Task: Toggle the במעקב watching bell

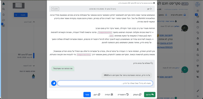Action: coord(163,15)
